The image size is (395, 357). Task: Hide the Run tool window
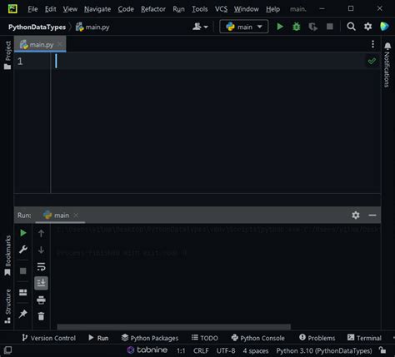(x=372, y=215)
